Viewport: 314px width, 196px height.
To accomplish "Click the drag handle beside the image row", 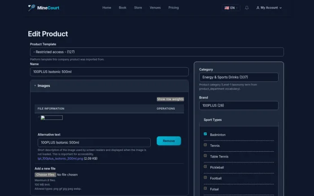I will point(39,117).
